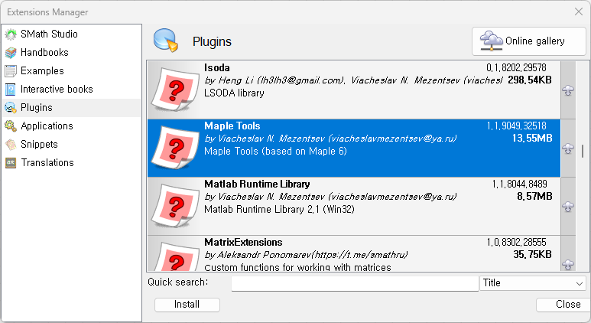Click "Custom functions for working with matrices"

297,267
